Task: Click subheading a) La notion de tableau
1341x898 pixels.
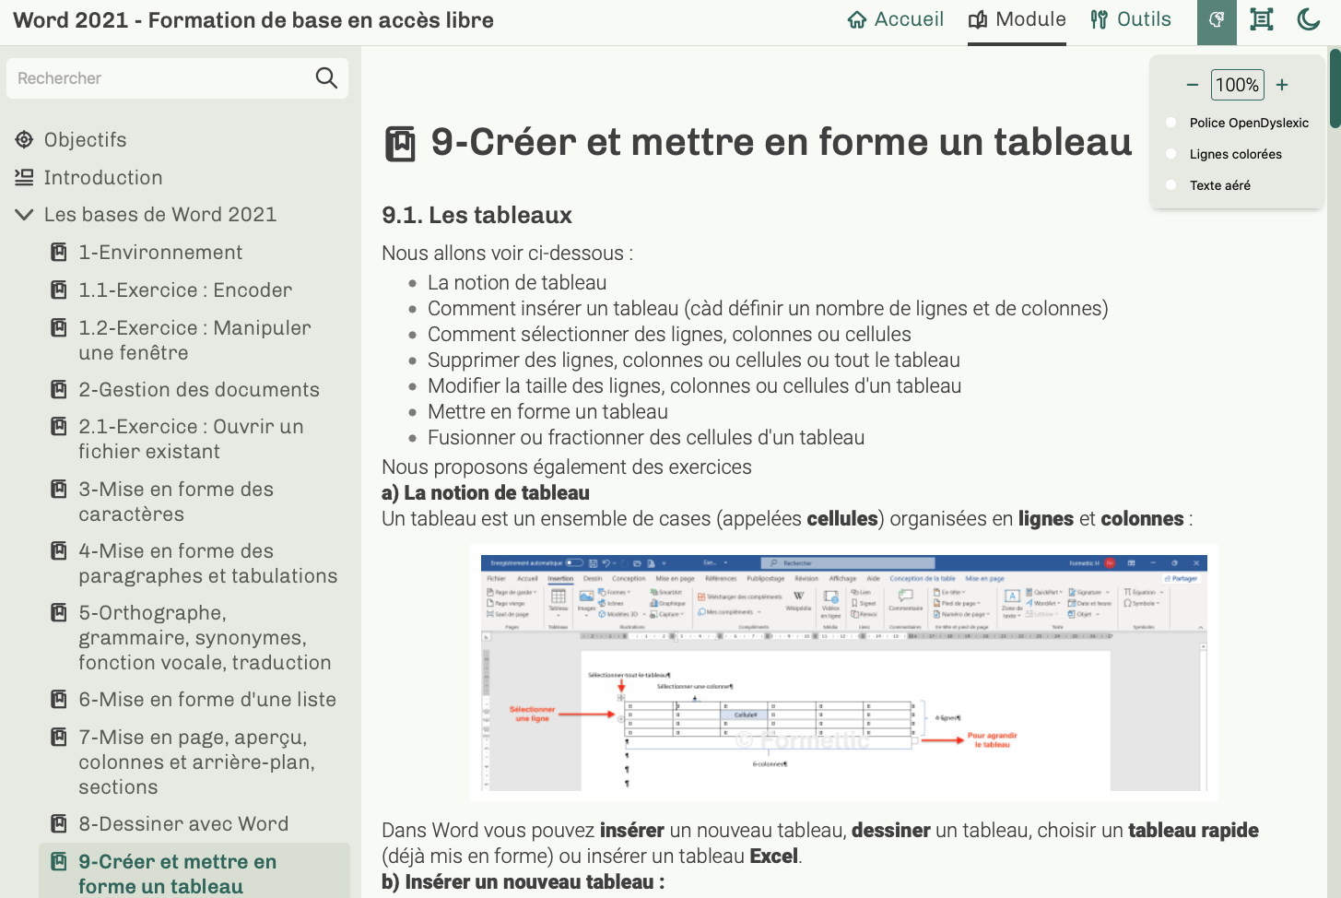Action: click(x=486, y=493)
